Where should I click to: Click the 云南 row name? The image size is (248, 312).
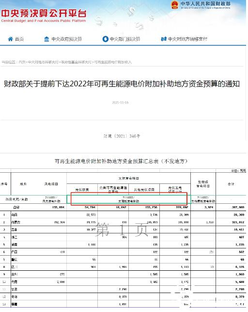(15, 282)
